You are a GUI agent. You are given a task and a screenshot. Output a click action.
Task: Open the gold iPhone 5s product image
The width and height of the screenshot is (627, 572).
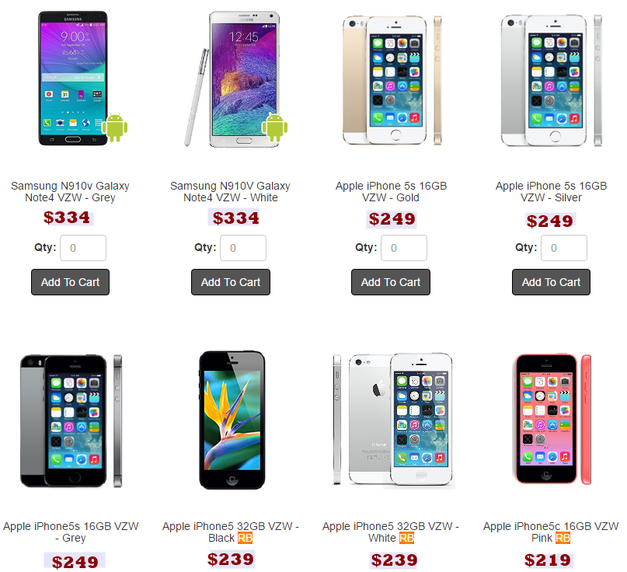click(392, 80)
